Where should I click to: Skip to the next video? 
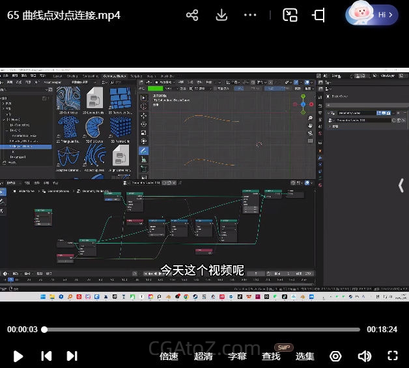[72, 356]
